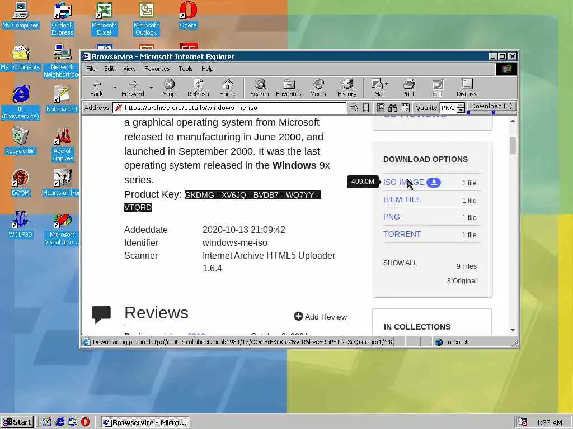Click the '9 Files' text
Screen dimensions: 573x429
[x=466, y=266]
